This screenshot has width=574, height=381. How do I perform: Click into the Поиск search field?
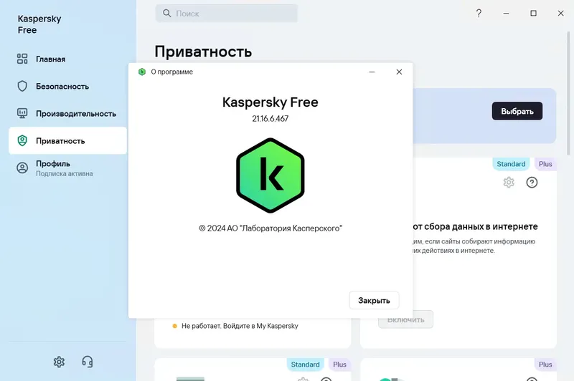227,14
